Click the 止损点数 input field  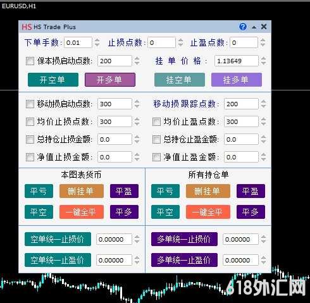(x=161, y=42)
